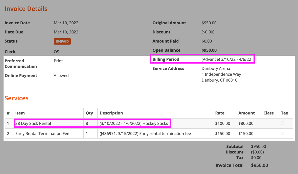
Task: Select the Qty column header
Action: (89, 113)
